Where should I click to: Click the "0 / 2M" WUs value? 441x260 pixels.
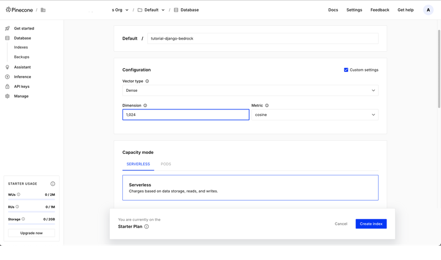coord(50,195)
